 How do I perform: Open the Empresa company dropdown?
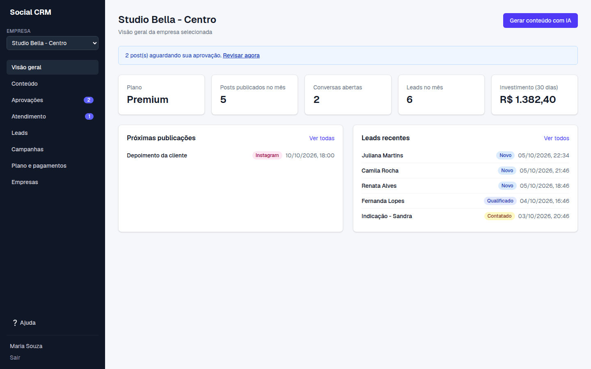pos(53,43)
